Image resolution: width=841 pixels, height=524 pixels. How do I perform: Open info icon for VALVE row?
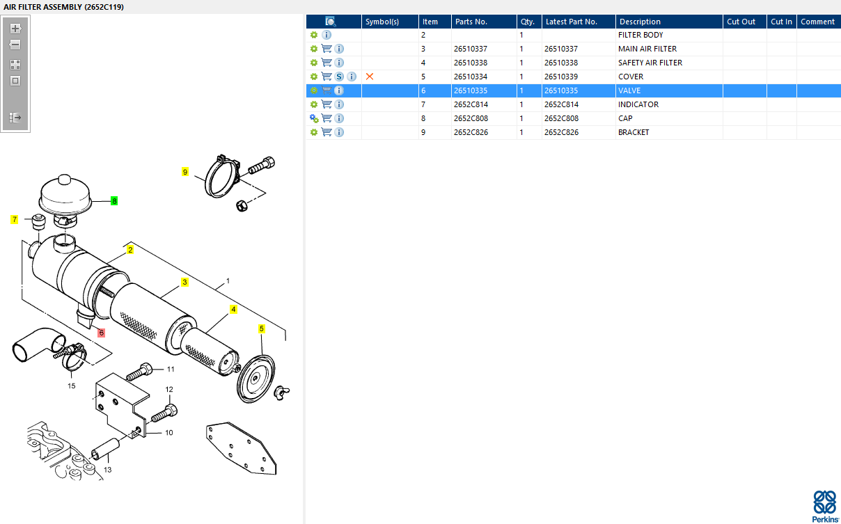click(x=339, y=90)
